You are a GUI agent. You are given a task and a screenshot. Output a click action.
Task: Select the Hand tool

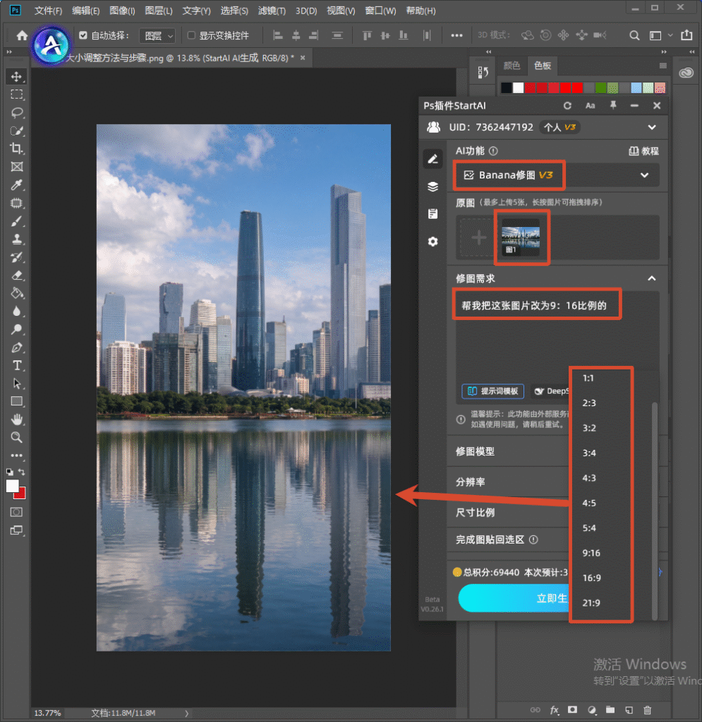point(17,420)
